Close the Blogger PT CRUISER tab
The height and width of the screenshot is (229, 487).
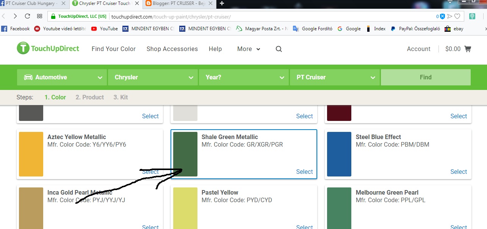click(210, 3)
